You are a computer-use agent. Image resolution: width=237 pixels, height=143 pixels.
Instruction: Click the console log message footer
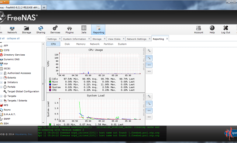point(102,134)
